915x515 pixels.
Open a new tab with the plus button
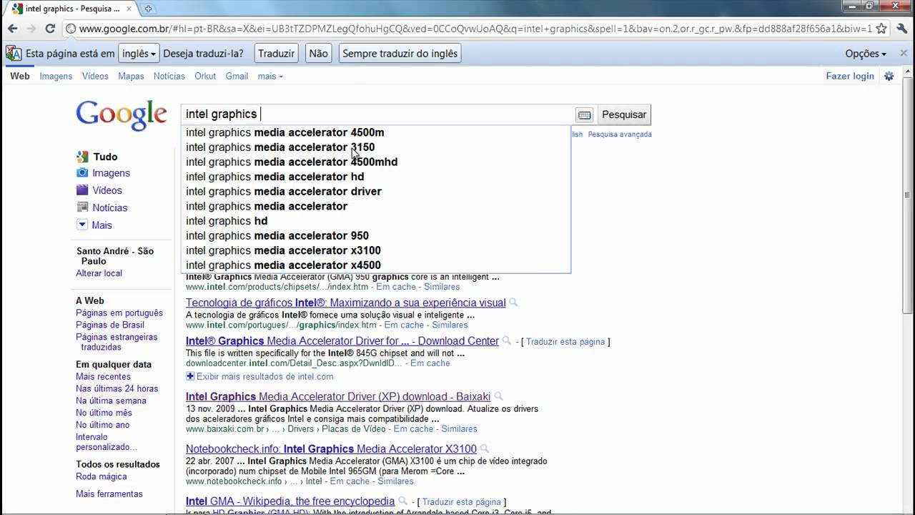(x=148, y=9)
